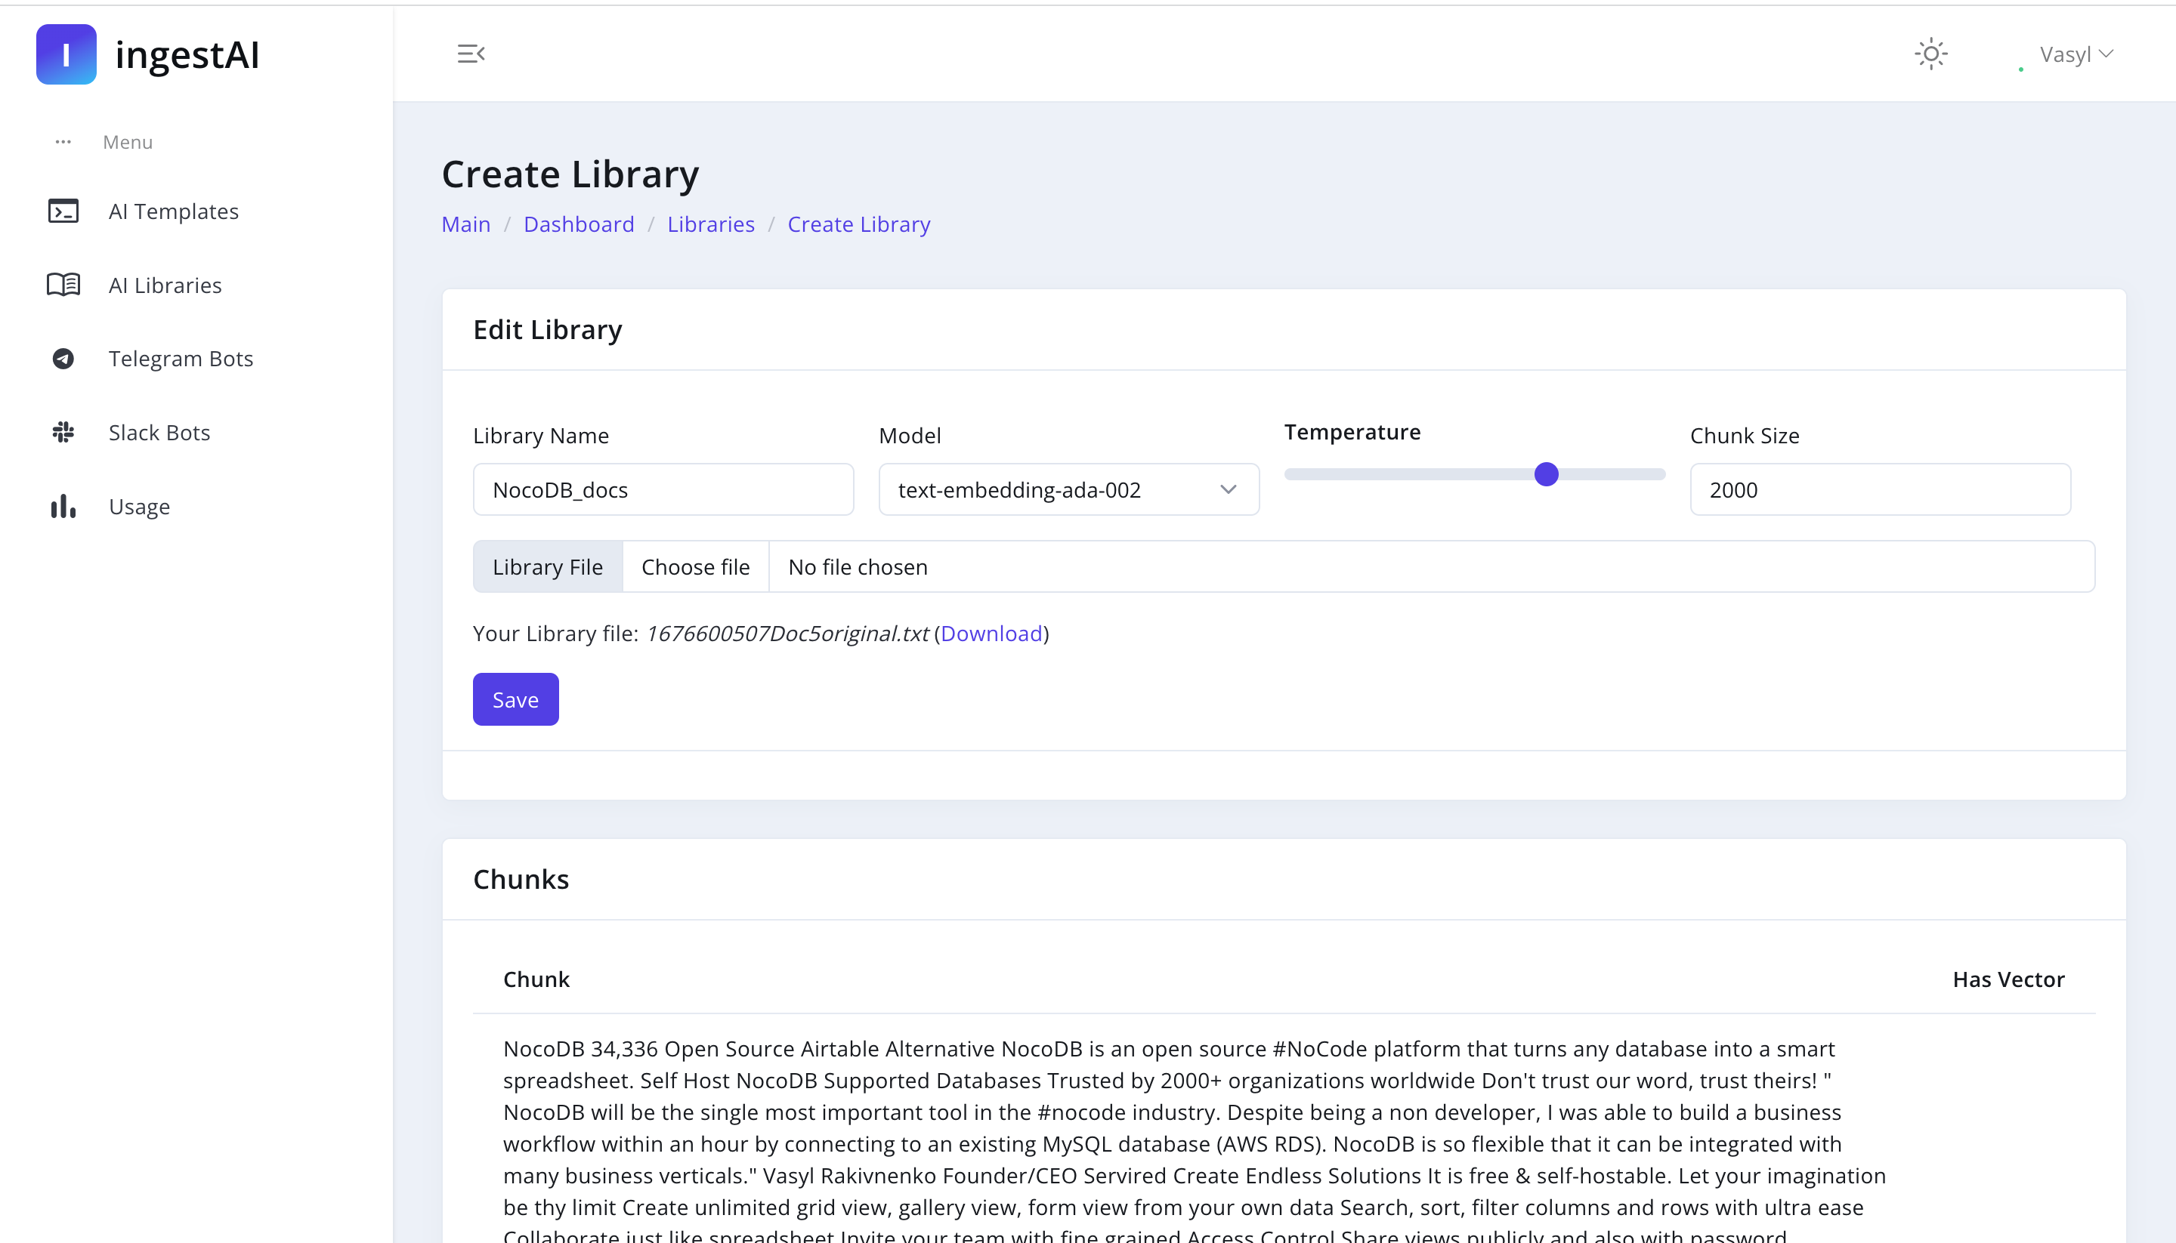Download the library file

pyautogui.click(x=991, y=634)
